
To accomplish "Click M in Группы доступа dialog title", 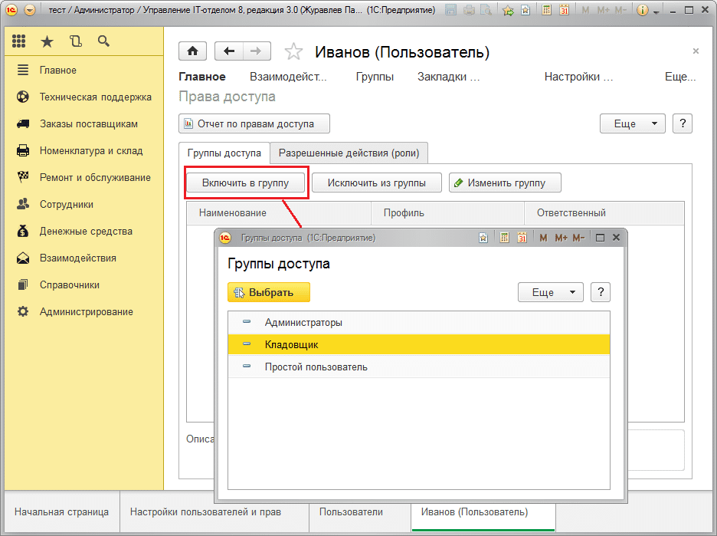I will coord(543,238).
